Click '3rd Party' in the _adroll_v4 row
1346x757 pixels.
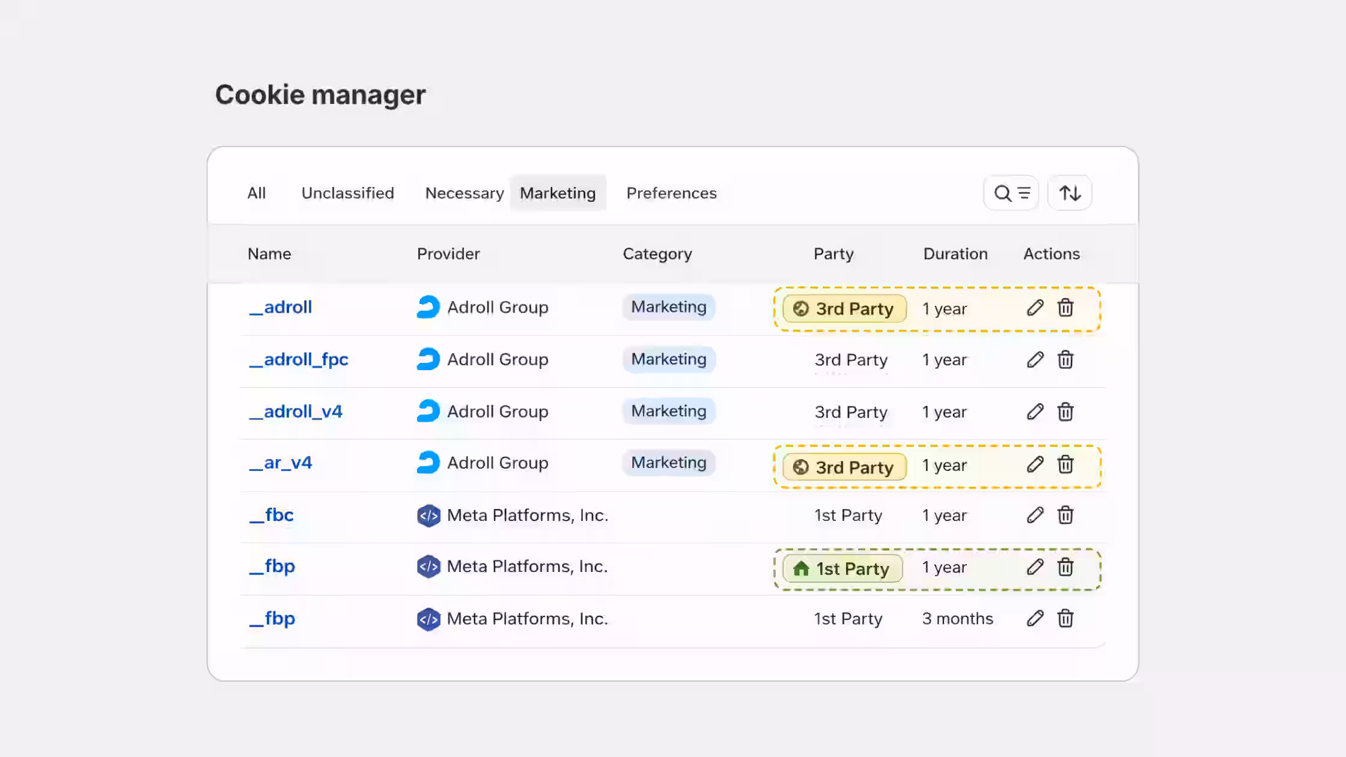click(x=851, y=412)
